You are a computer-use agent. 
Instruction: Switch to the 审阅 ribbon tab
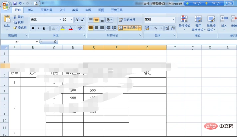point(88,10)
